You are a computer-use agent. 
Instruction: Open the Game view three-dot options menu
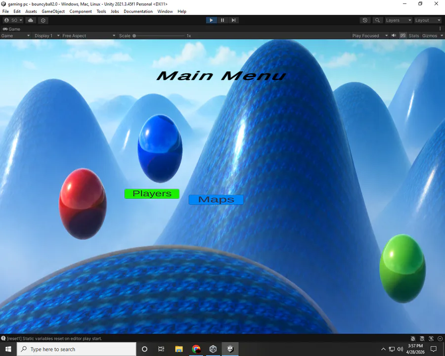(440, 29)
